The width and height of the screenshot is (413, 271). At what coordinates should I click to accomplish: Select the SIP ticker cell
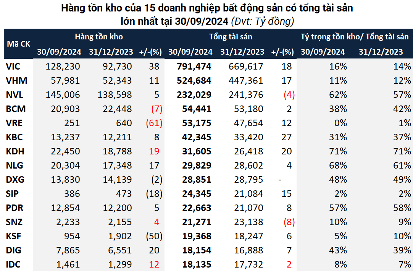(x=12, y=194)
